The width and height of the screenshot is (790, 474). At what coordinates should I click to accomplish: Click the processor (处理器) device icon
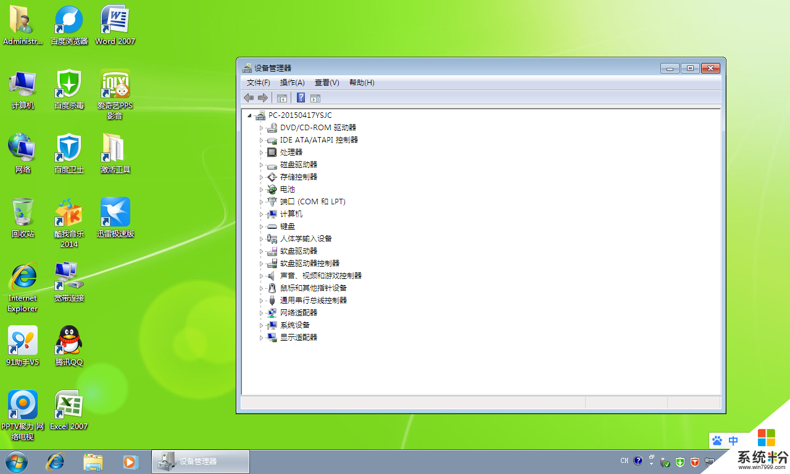[x=272, y=152]
